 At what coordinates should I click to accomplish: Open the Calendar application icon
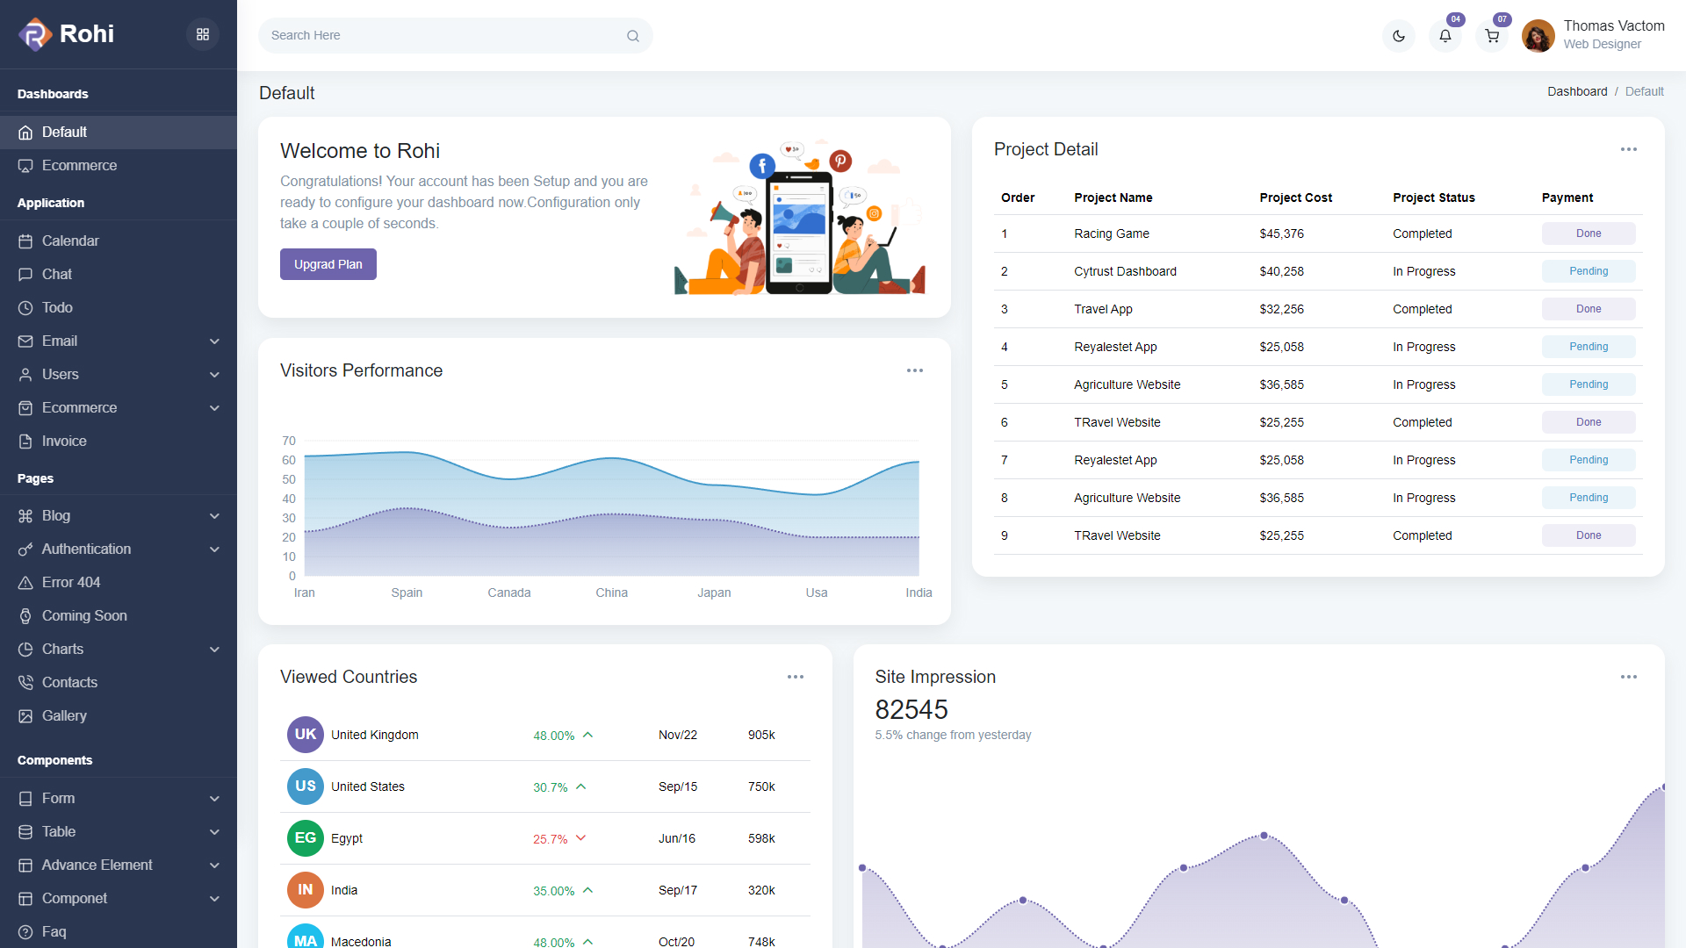(26, 241)
